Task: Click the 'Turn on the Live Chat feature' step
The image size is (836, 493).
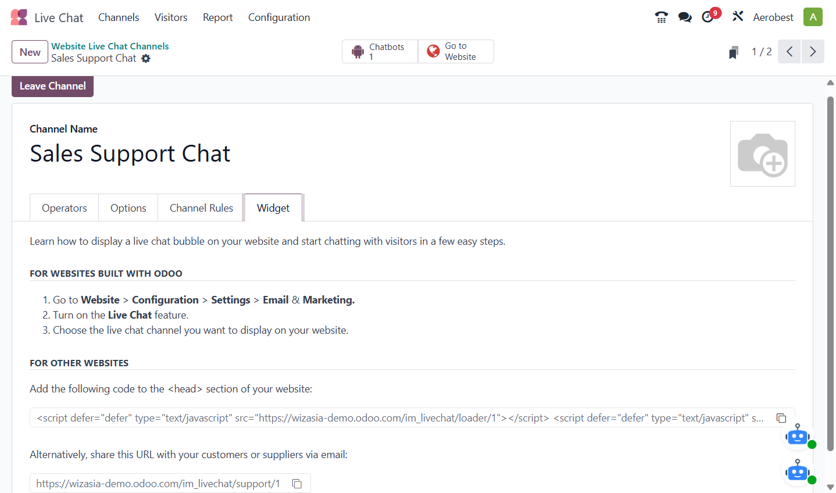Action: coord(120,315)
